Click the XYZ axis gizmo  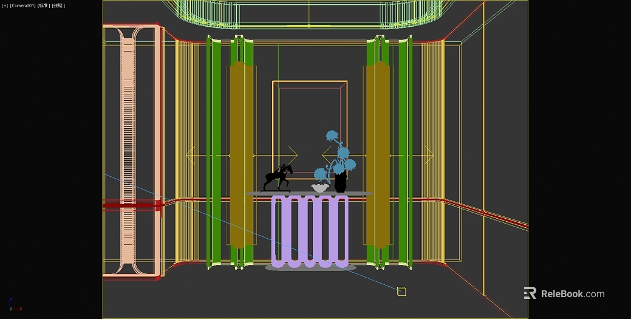pos(15,304)
